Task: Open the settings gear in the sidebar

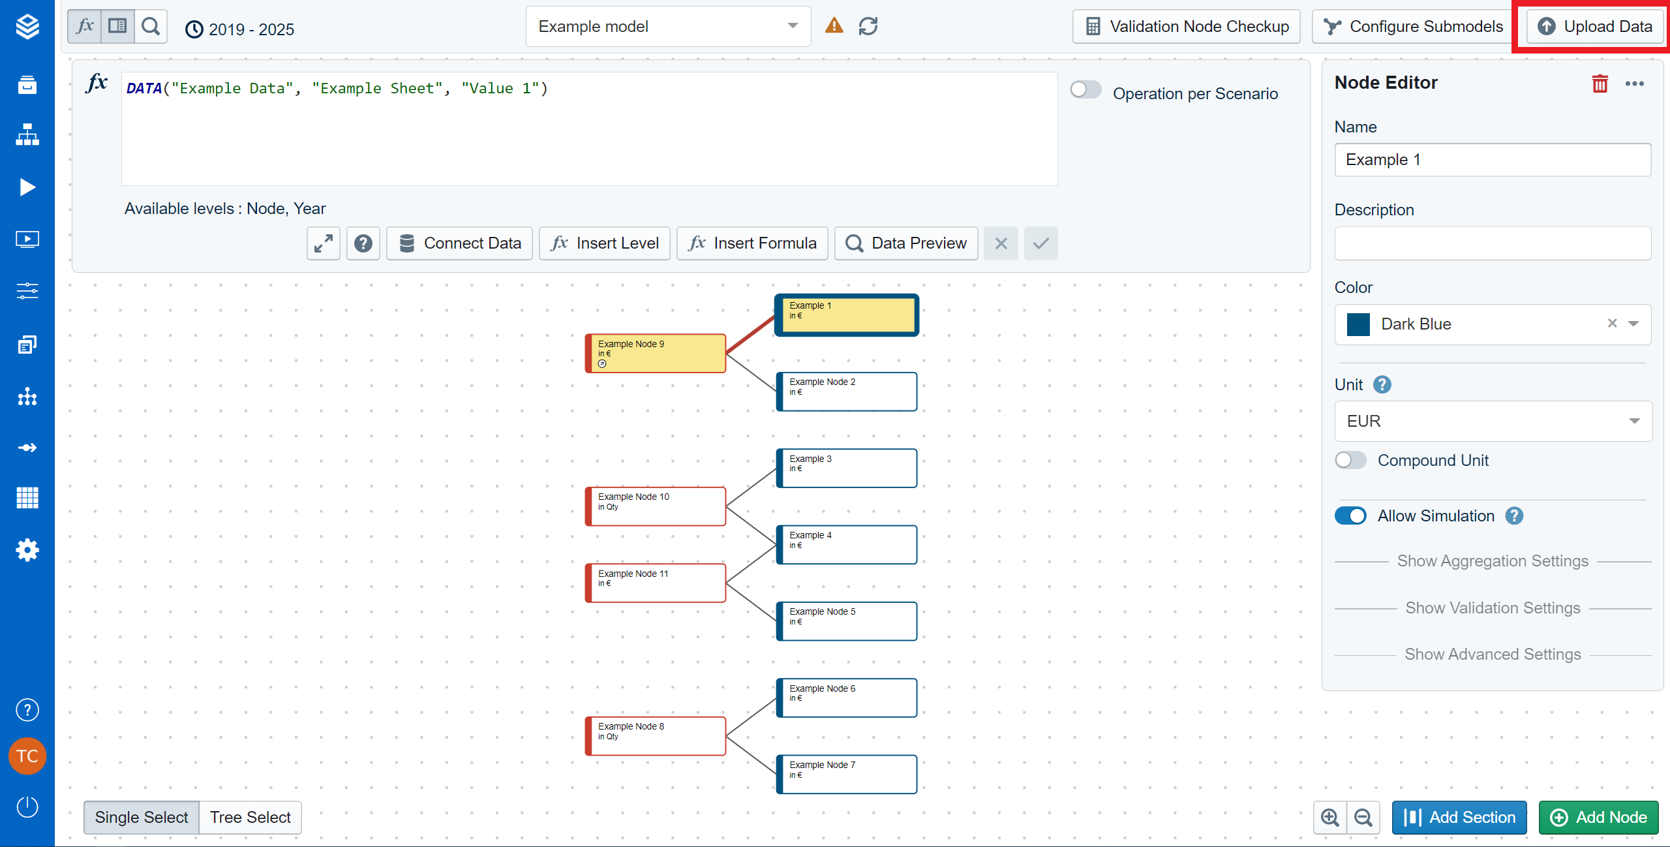Action: 27,550
